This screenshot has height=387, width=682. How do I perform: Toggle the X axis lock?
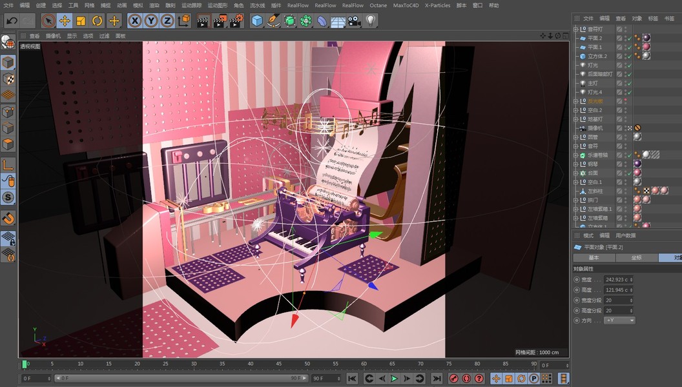pos(135,21)
